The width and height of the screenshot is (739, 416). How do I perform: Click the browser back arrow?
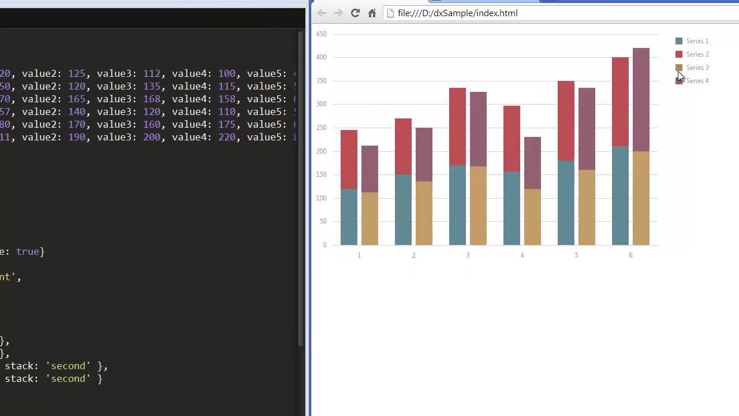click(x=322, y=13)
